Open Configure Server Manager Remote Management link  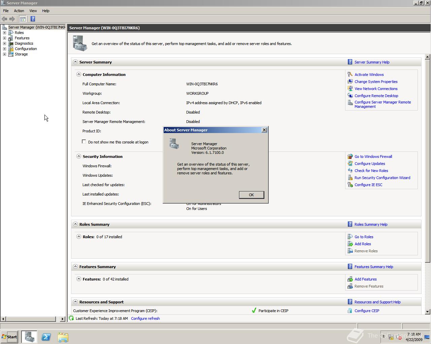point(383,104)
